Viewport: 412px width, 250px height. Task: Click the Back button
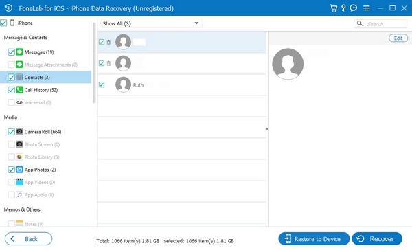[28, 239]
